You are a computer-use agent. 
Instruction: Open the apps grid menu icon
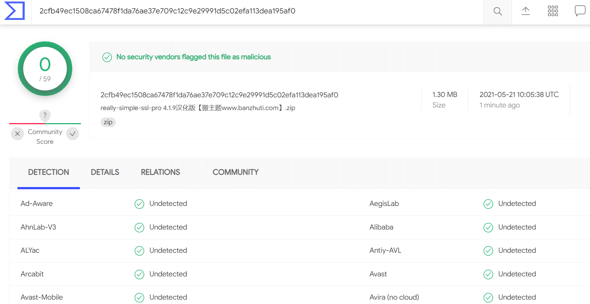(x=553, y=11)
